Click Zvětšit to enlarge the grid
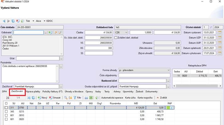224x125 pixels. click(x=162, y=98)
